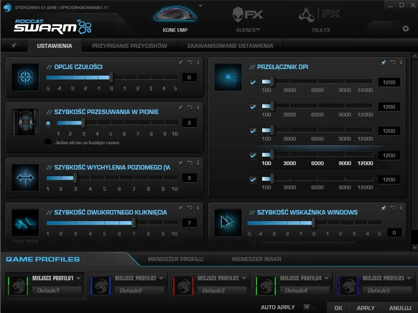The width and height of the screenshot is (418, 313).
Task: Open the settings gear icon
Action: click(405, 29)
